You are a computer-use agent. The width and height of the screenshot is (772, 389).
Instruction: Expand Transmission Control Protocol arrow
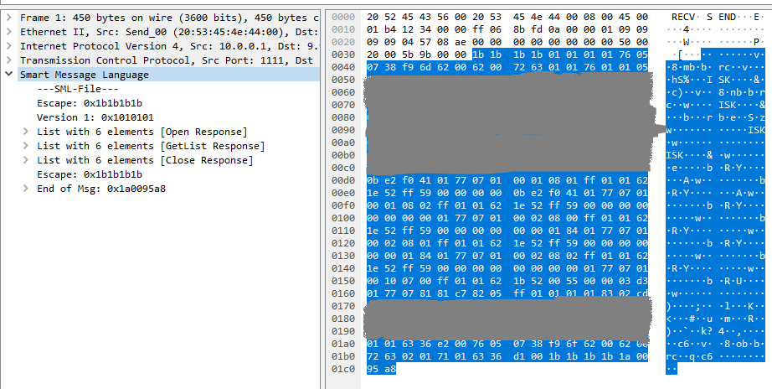point(8,60)
